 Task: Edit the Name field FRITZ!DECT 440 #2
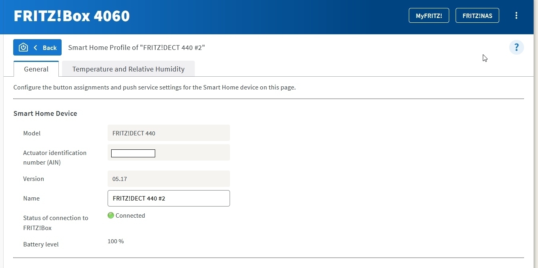(169, 198)
